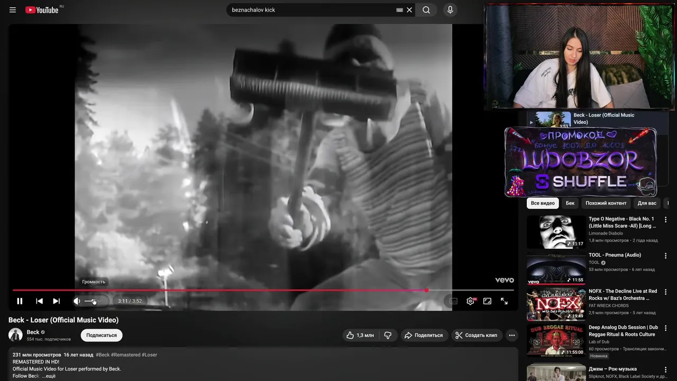Like the video (1,3 млн)

[x=360, y=335]
